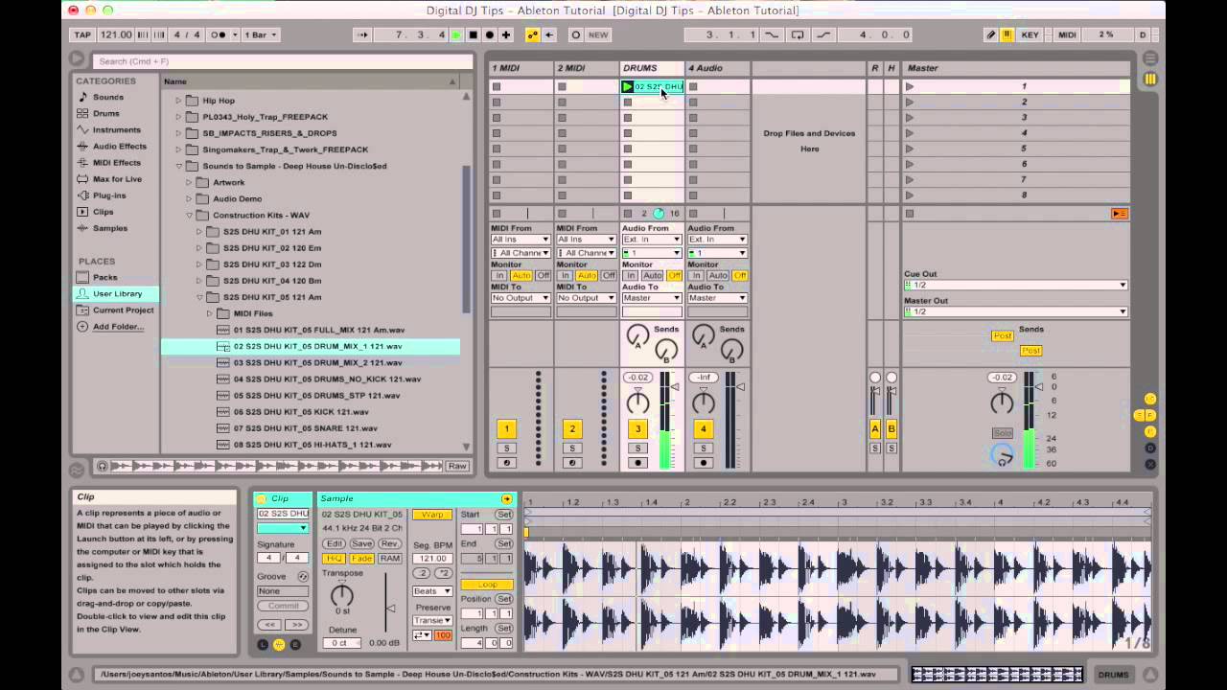Open the 1 Bar quantization menu
1227x690 pixels.
click(x=260, y=34)
